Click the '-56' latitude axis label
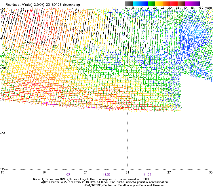The width and height of the screenshot is (213, 187). [3, 100]
